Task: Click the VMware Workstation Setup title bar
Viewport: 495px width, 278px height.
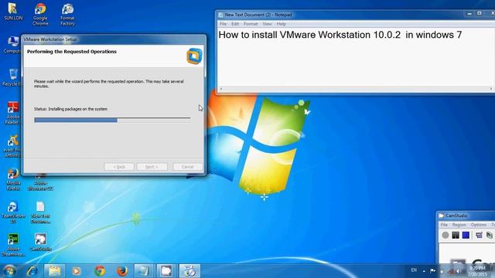Action: click(x=114, y=39)
